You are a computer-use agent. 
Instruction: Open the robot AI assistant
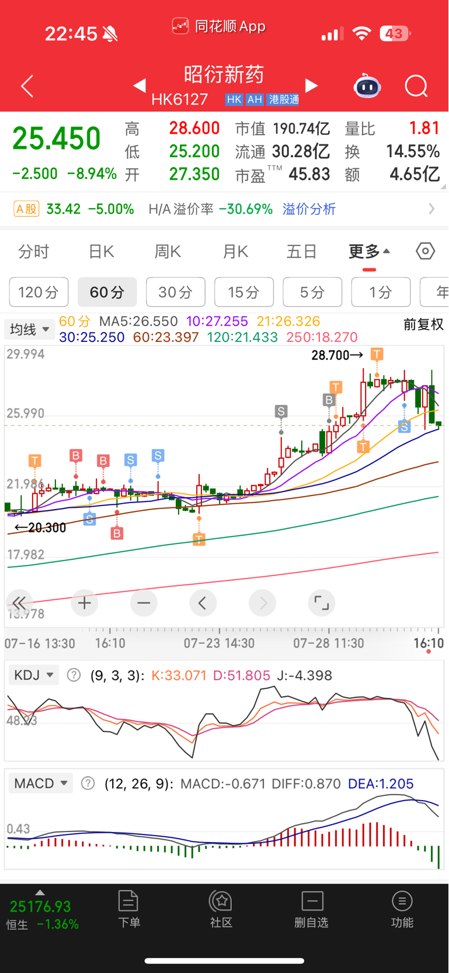(x=367, y=86)
